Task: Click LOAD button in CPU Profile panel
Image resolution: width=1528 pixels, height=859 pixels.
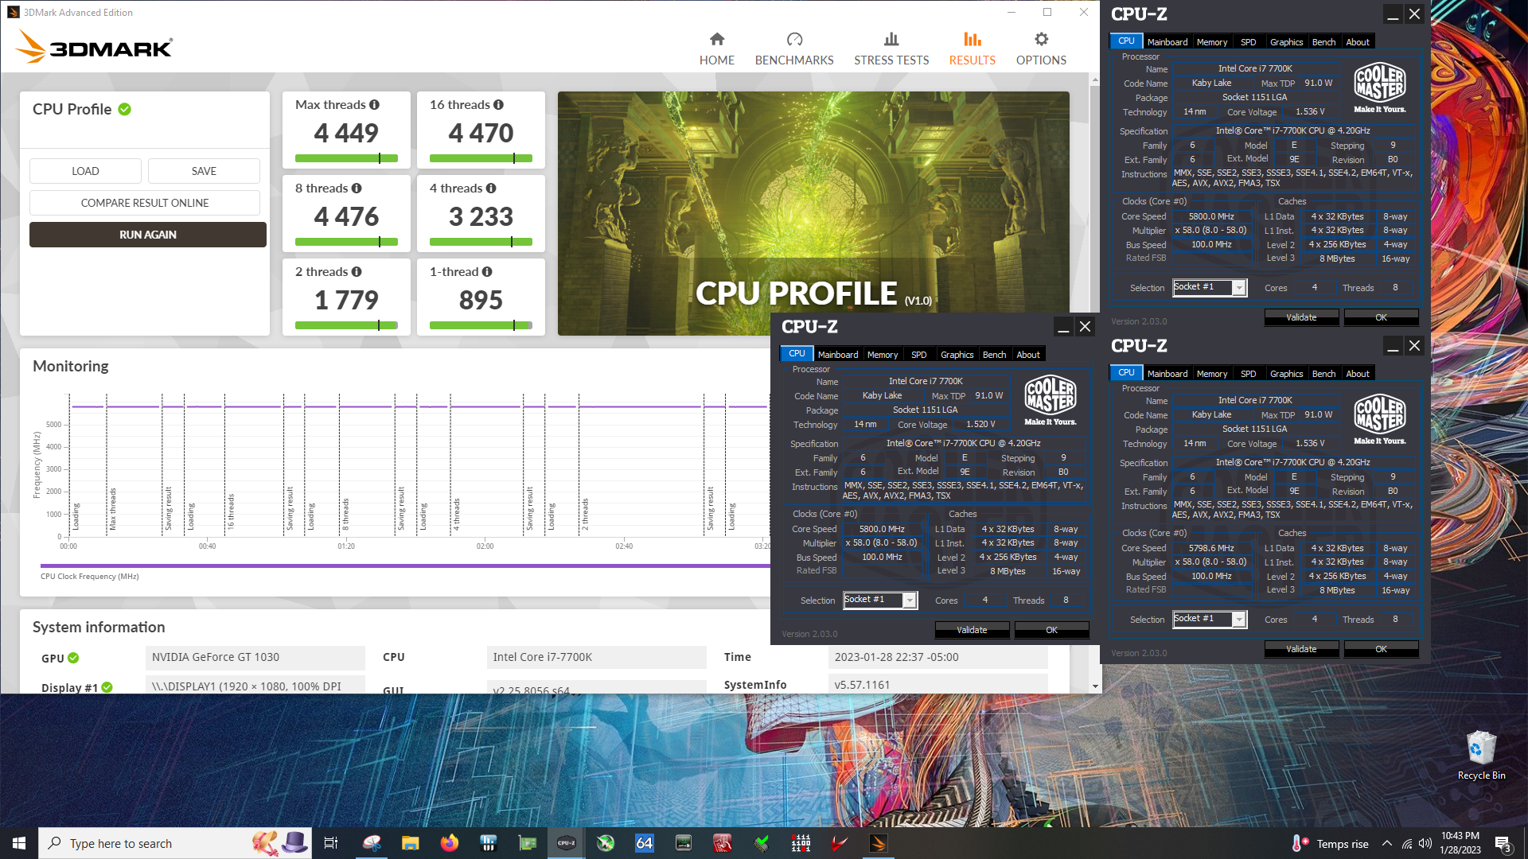Action: coord(85,171)
